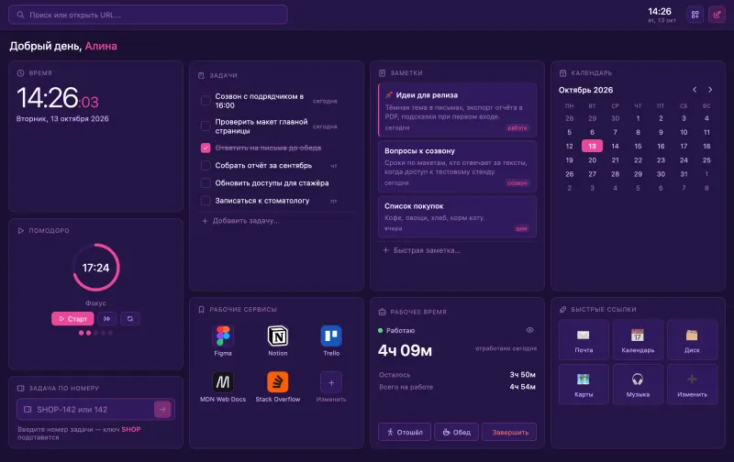Image resolution: width=734 pixels, height=462 pixels.
Task: Click Изменить tile in Быстрые ссылки
Action: [692, 384]
